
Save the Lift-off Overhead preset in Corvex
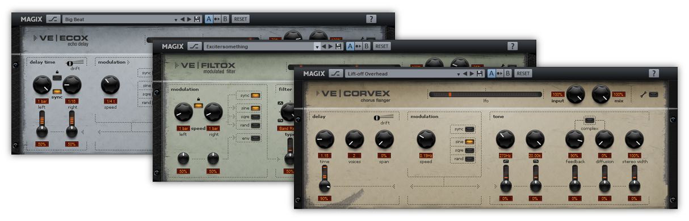tap(480, 74)
